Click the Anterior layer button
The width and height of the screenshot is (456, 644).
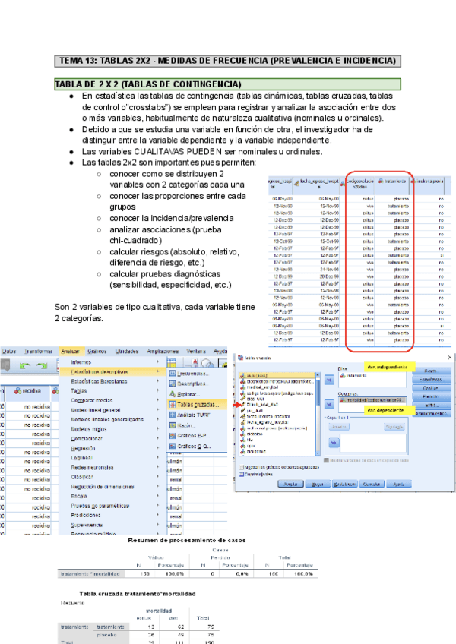coord(339,427)
